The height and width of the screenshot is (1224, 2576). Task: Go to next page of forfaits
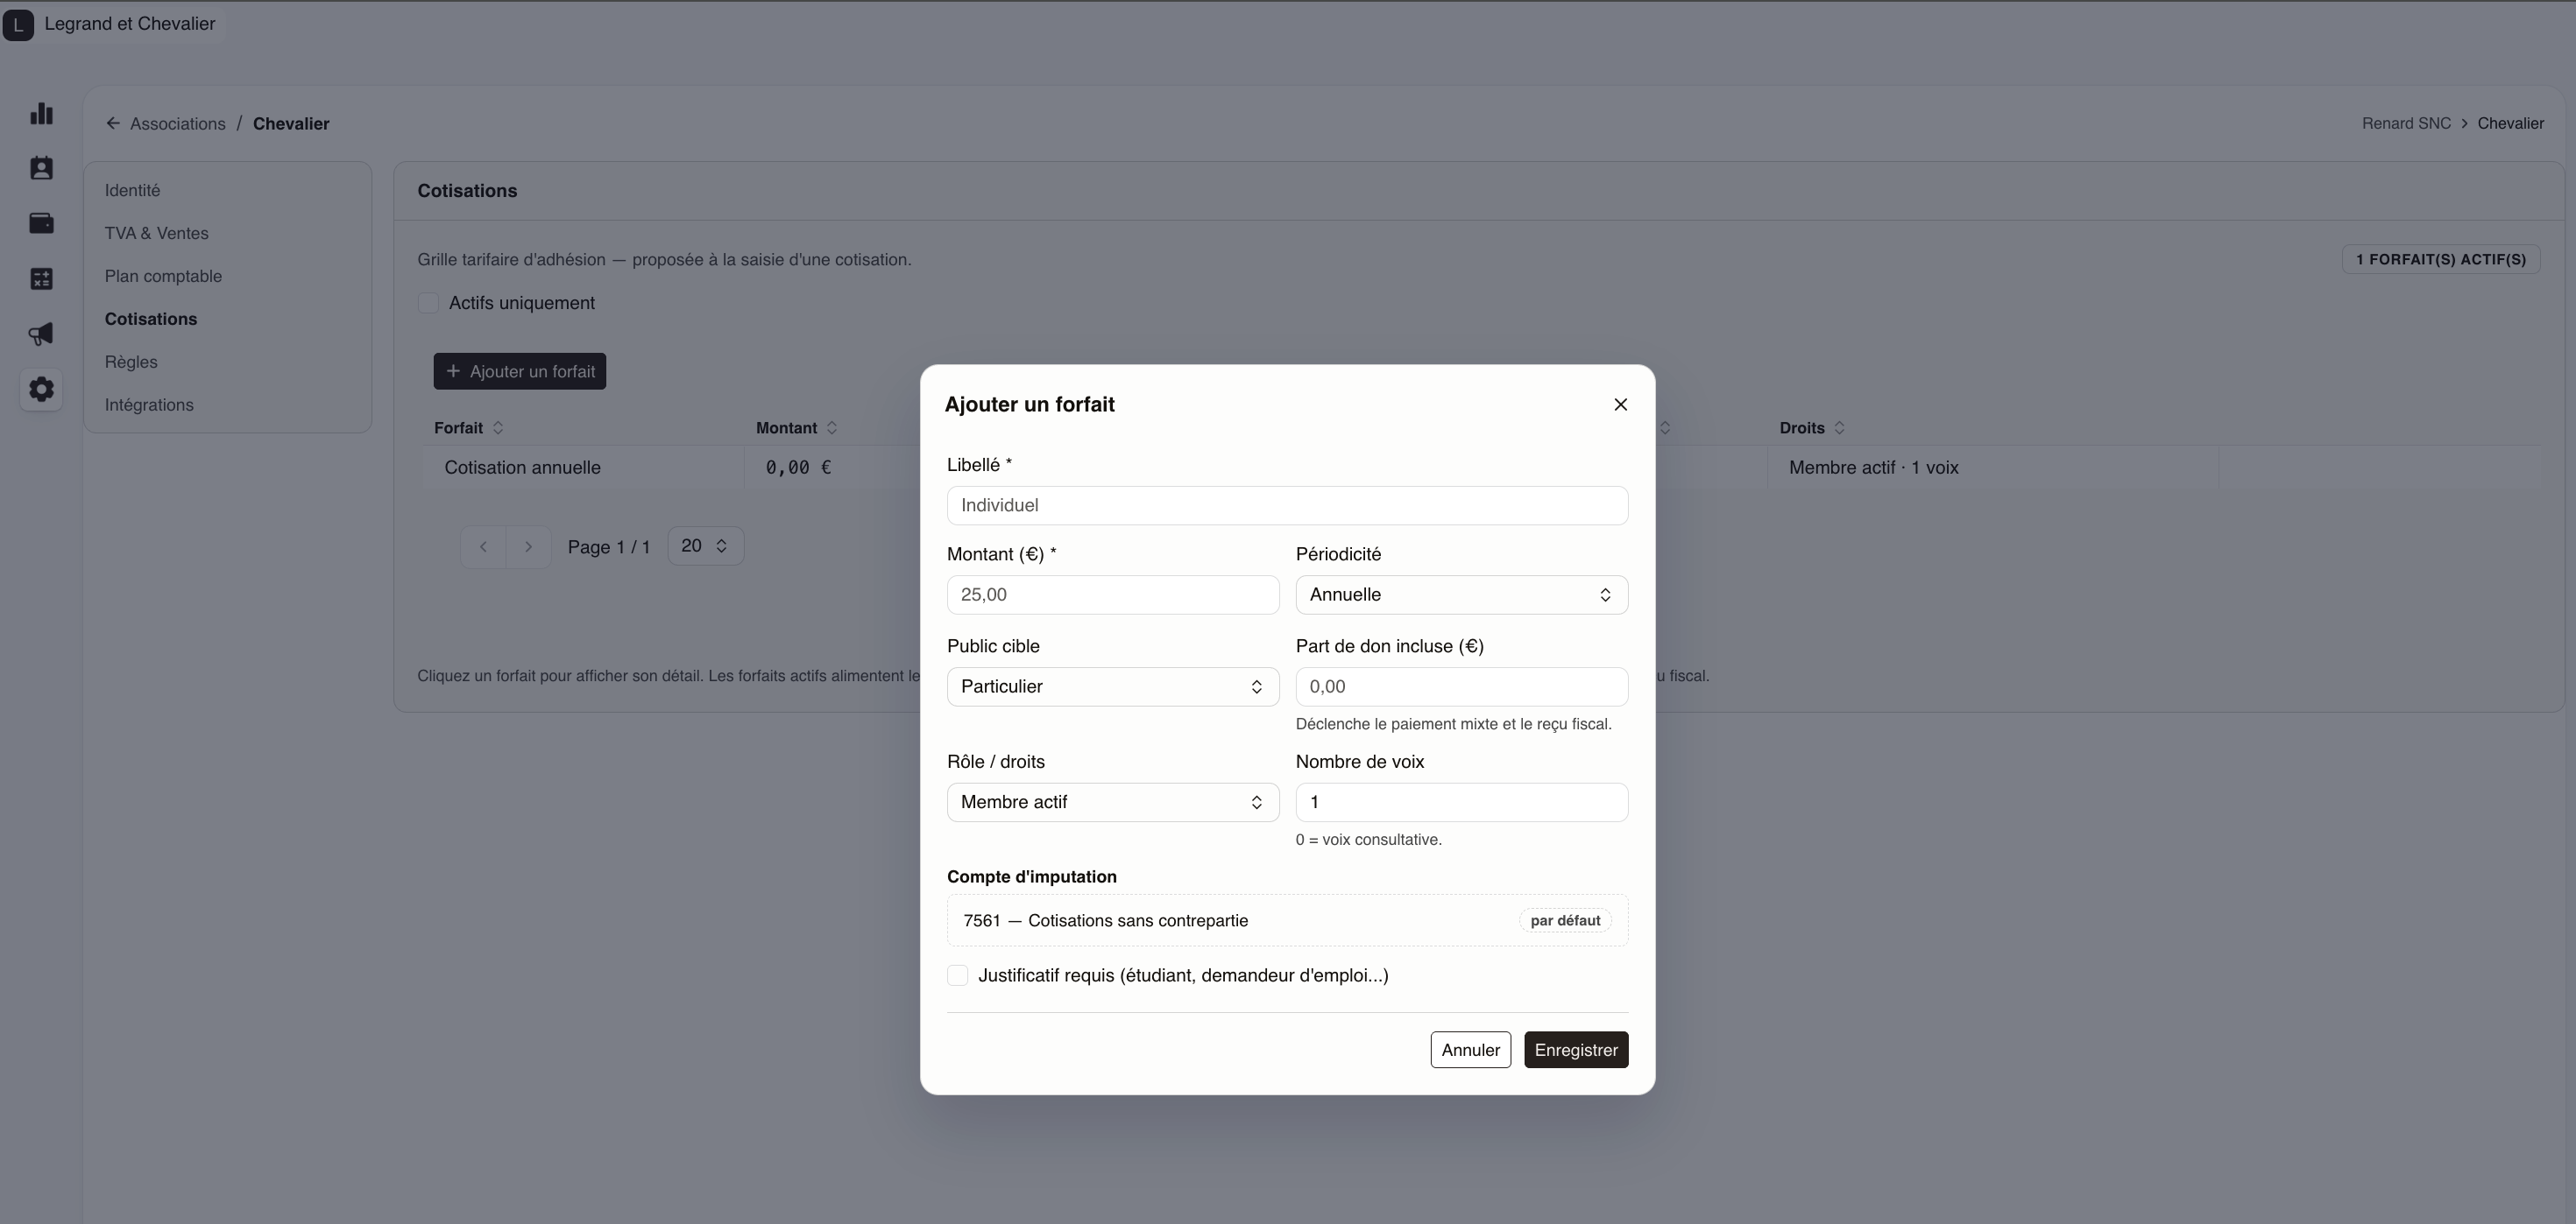click(x=528, y=546)
